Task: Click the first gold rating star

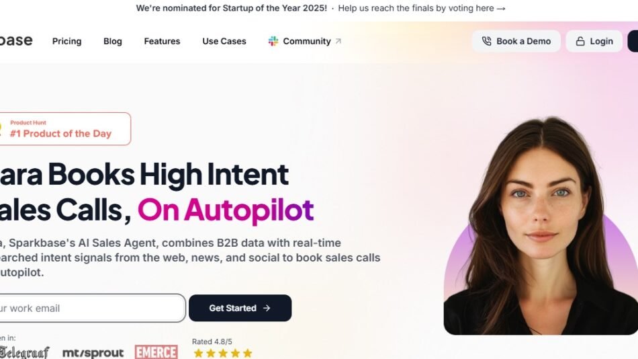Action: pyautogui.click(x=199, y=353)
